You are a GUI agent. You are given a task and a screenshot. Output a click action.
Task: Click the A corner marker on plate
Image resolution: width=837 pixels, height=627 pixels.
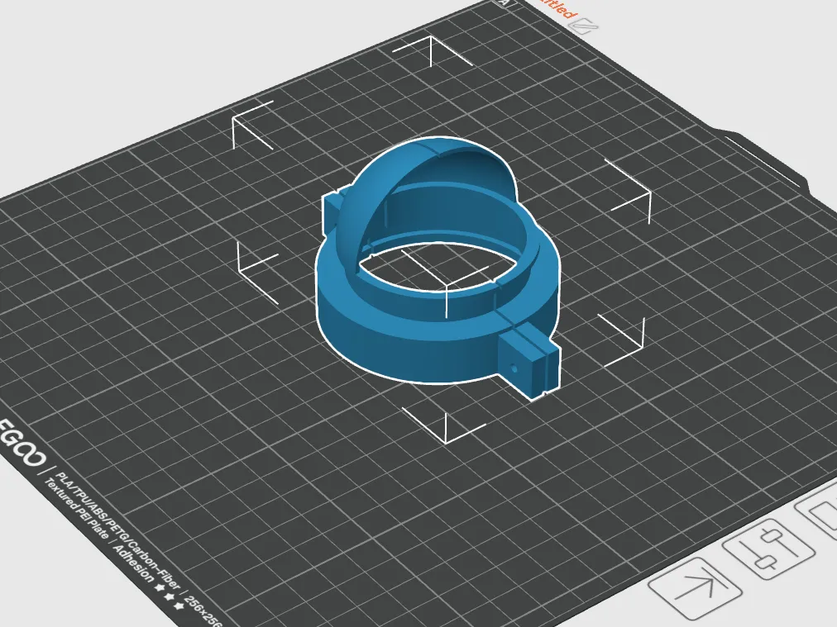click(x=504, y=2)
